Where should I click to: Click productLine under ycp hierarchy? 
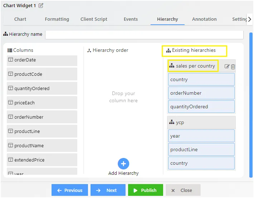coord(201,149)
